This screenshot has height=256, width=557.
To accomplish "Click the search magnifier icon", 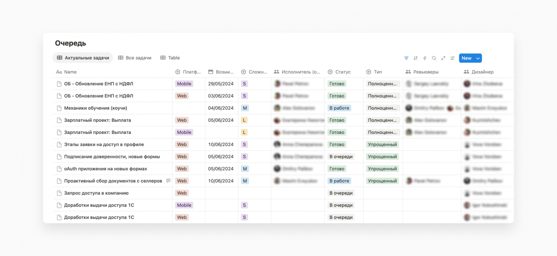I will point(434,58).
